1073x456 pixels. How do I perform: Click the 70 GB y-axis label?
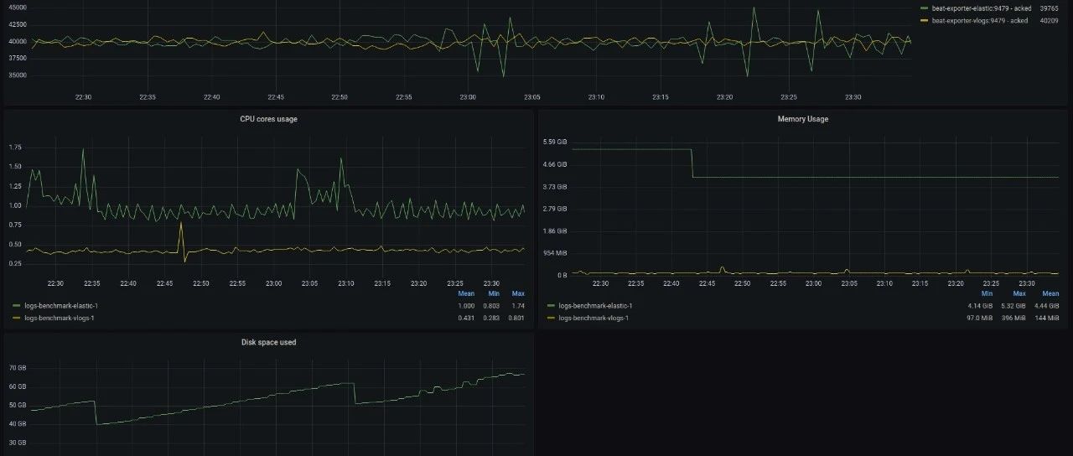pos(18,368)
